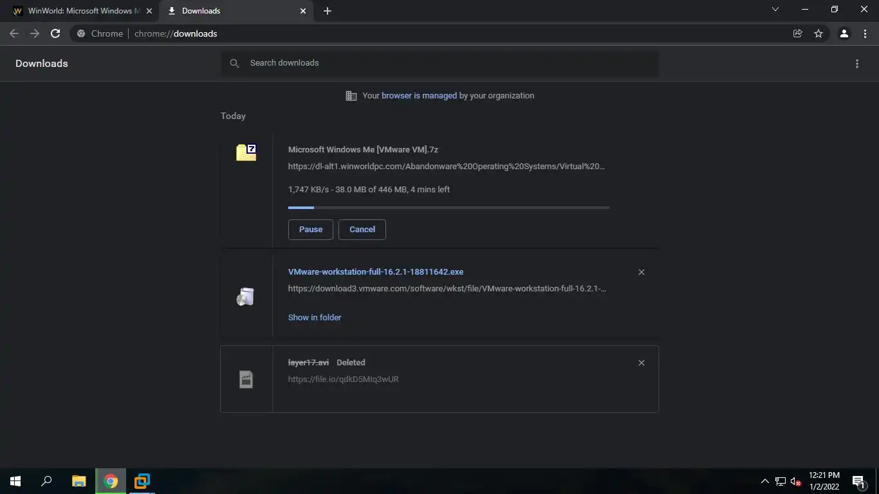This screenshot has width=879, height=494.
Task: Share this page via the share icon
Action: click(x=798, y=33)
